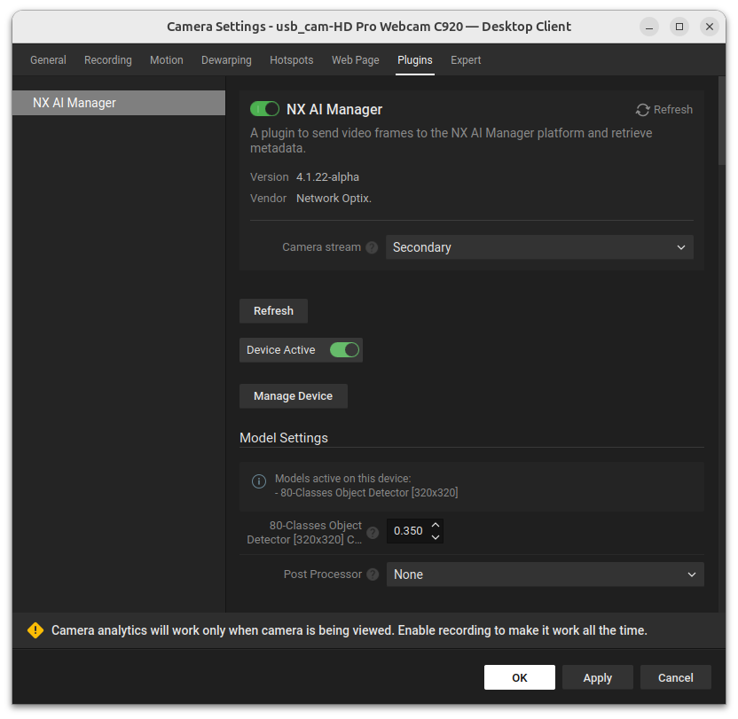
Task: Select the Plugins tab
Action: (414, 60)
